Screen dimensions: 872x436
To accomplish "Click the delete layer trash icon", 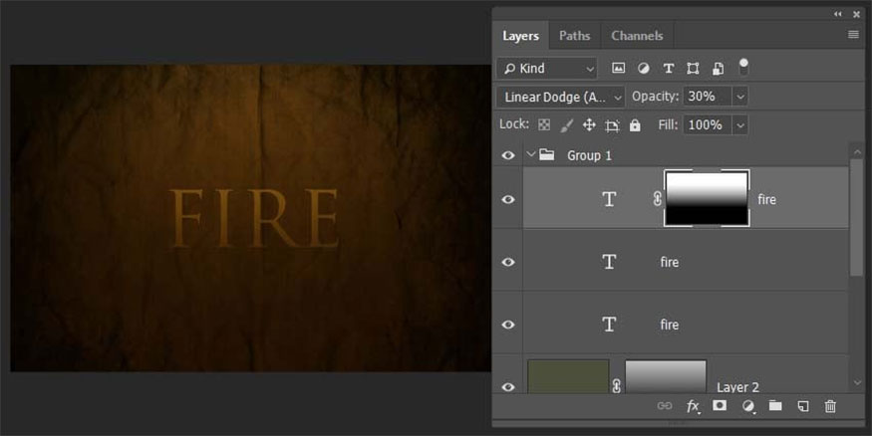I will (830, 406).
